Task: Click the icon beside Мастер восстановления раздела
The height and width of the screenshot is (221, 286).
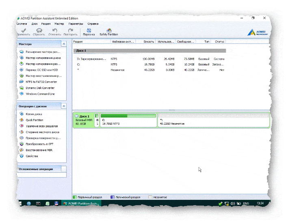Action: [x=22, y=76]
